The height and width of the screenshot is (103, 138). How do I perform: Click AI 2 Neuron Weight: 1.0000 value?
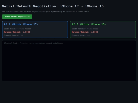click(85, 32)
